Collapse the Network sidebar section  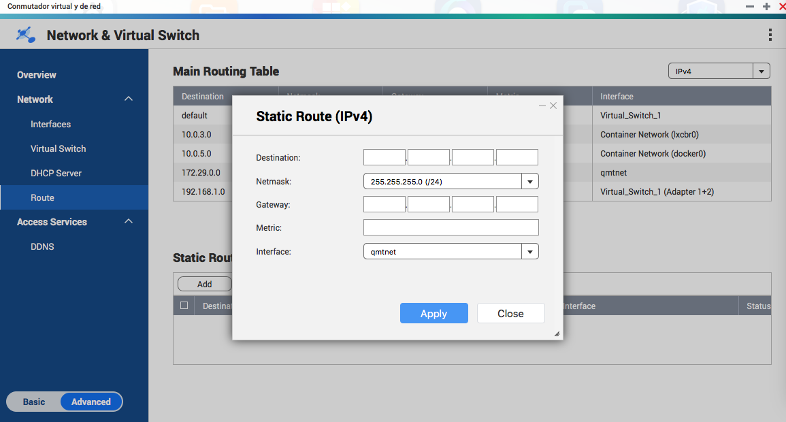129,99
